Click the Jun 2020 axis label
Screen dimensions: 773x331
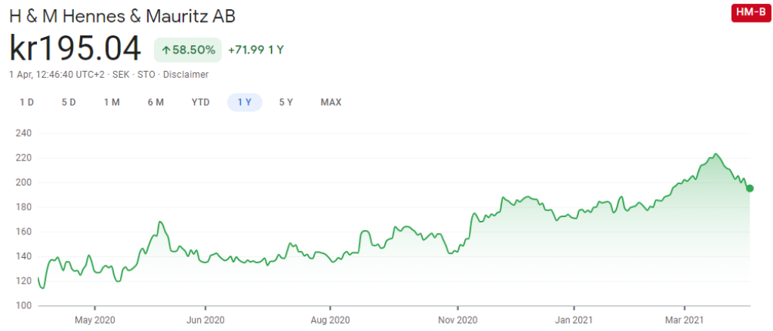(x=205, y=320)
